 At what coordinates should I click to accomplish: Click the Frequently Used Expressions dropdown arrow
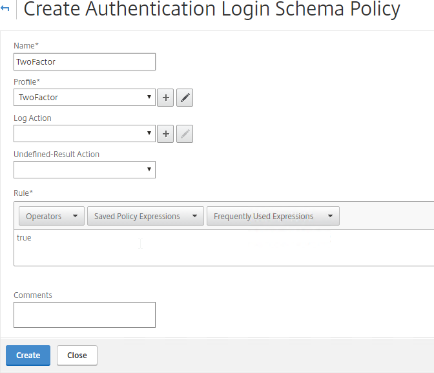pos(330,216)
